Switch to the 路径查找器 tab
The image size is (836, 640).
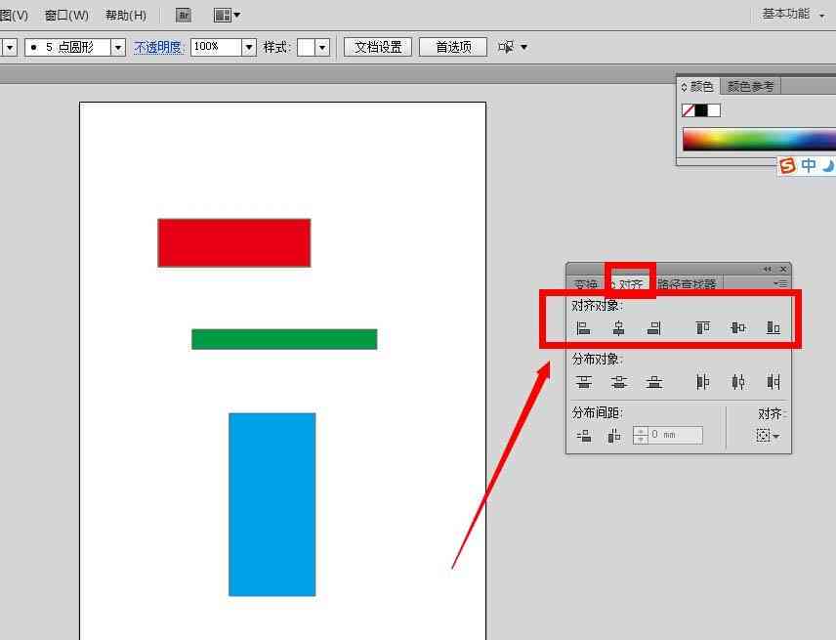(x=687, y=284)
